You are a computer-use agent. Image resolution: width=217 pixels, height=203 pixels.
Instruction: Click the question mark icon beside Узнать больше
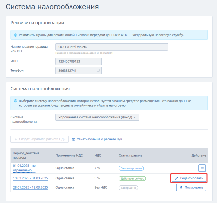click(x=73, y=139)
